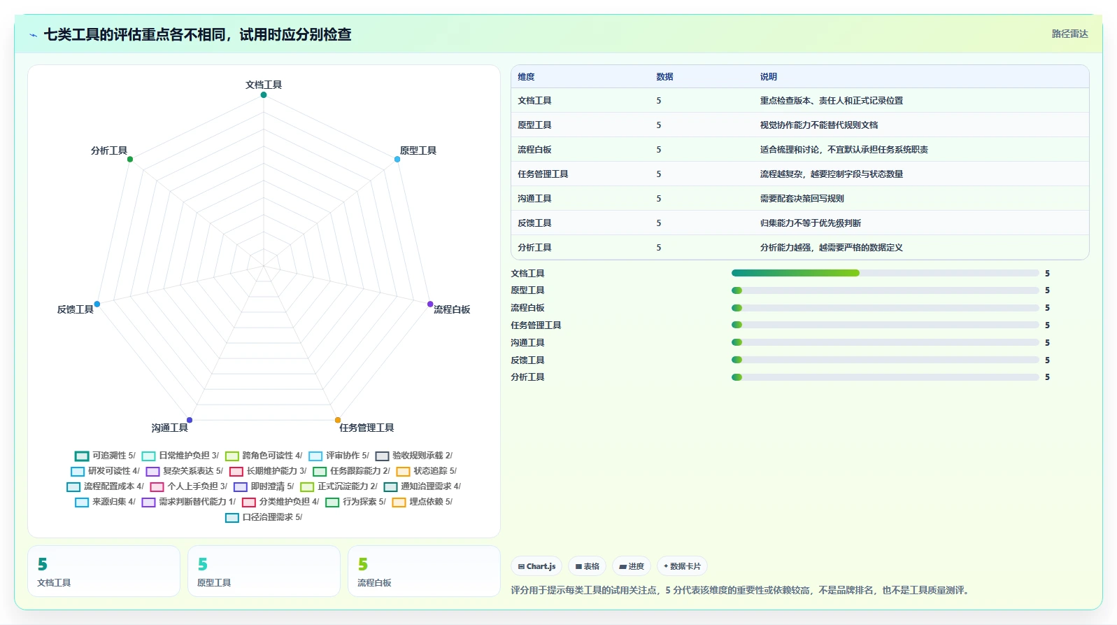Hide the 分类维护负担 4/ legend series

[x=280, y=502]
